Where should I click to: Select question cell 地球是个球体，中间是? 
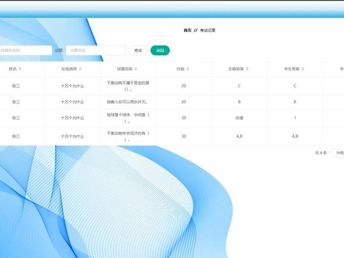pos(128,118)
